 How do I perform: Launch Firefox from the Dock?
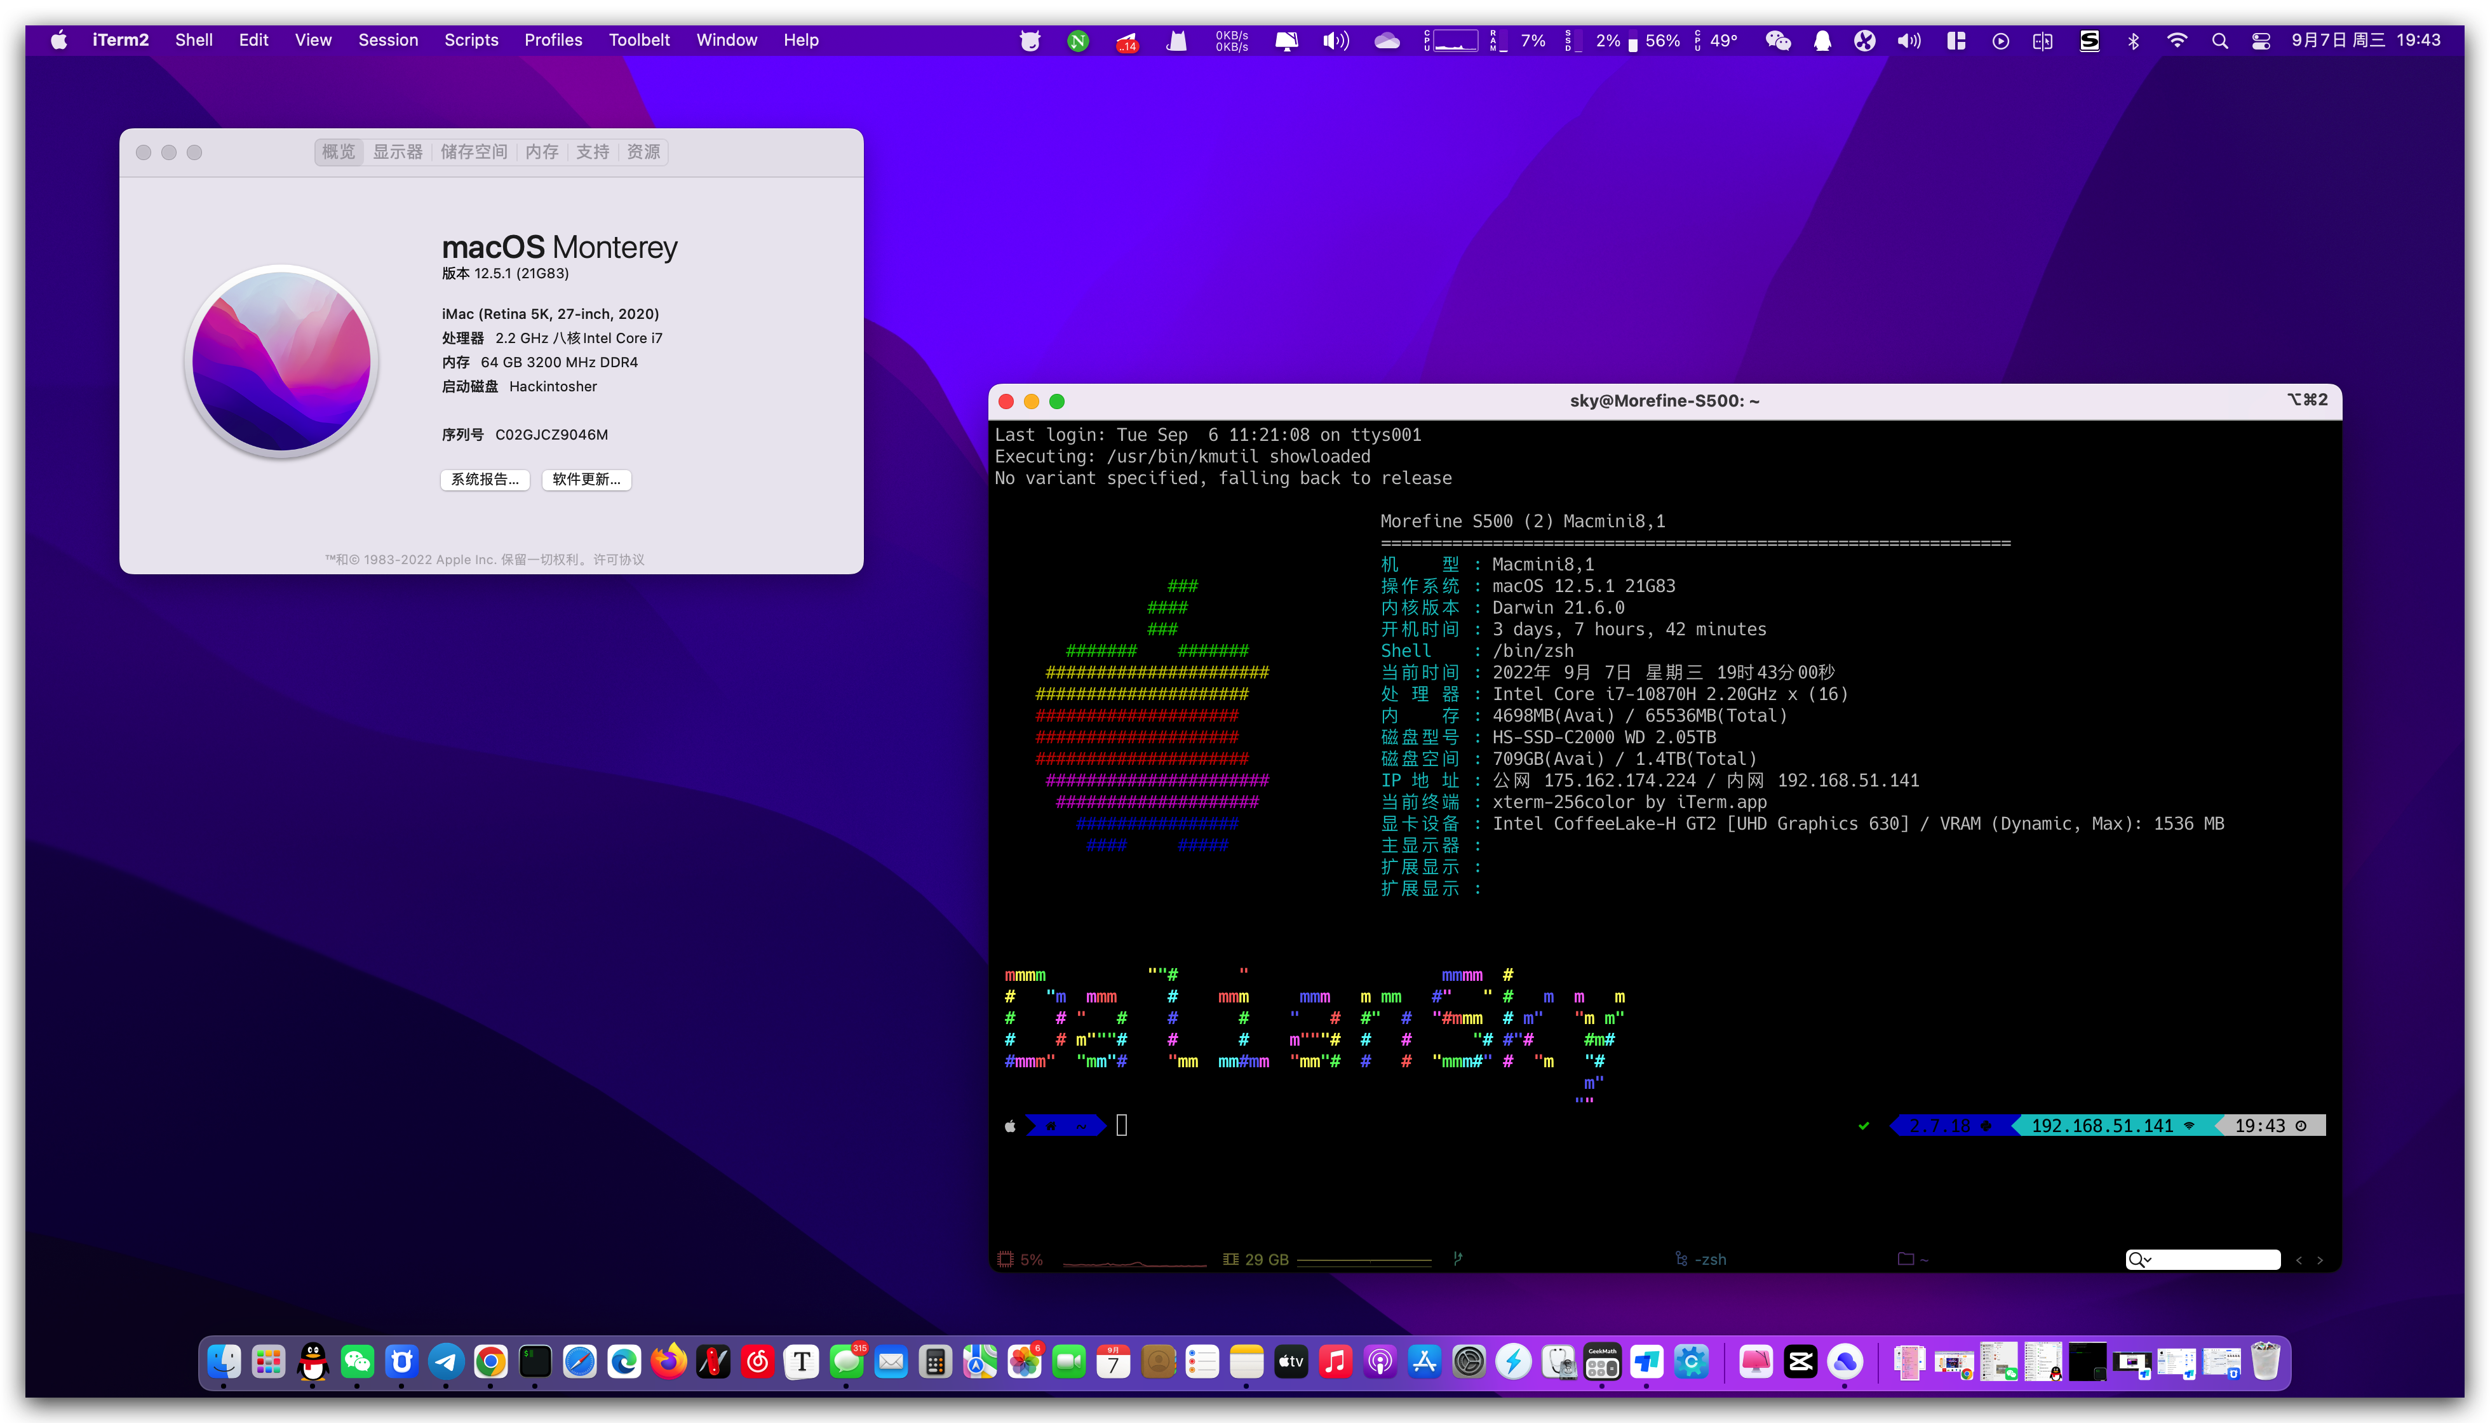(668, 1361)
